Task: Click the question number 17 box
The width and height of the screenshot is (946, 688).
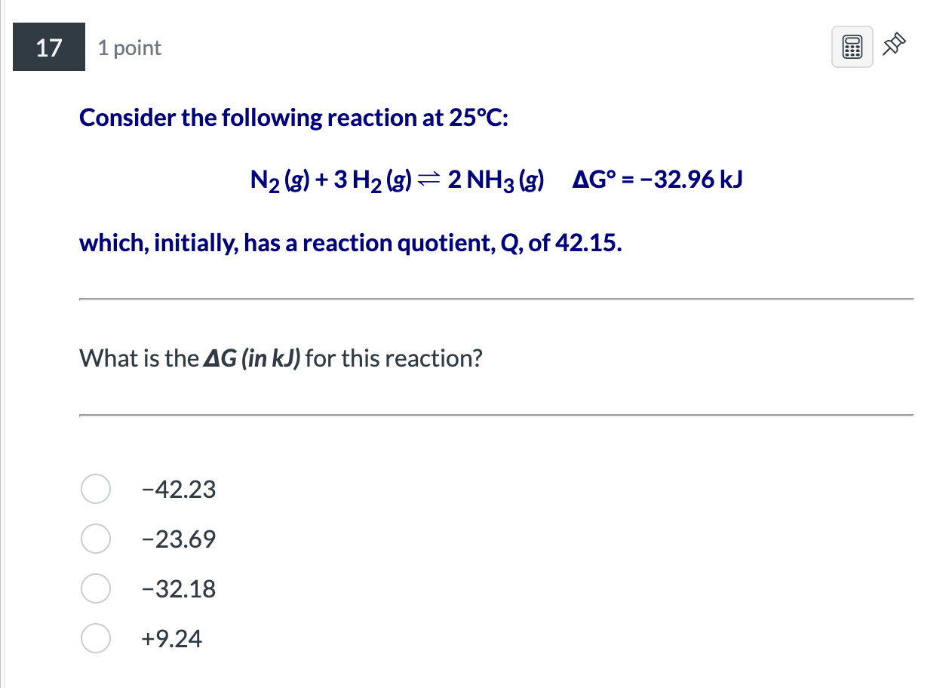Action: coord(48,46)
